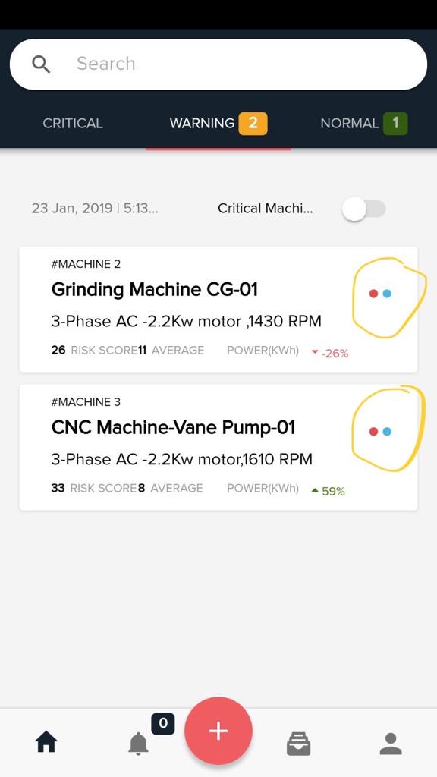
Task: Tap the home icon in bottom navigation
Action: (x=46, y=742)
